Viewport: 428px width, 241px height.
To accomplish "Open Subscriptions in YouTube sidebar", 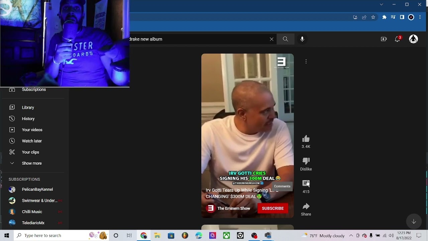I will (x=33, y=90).
